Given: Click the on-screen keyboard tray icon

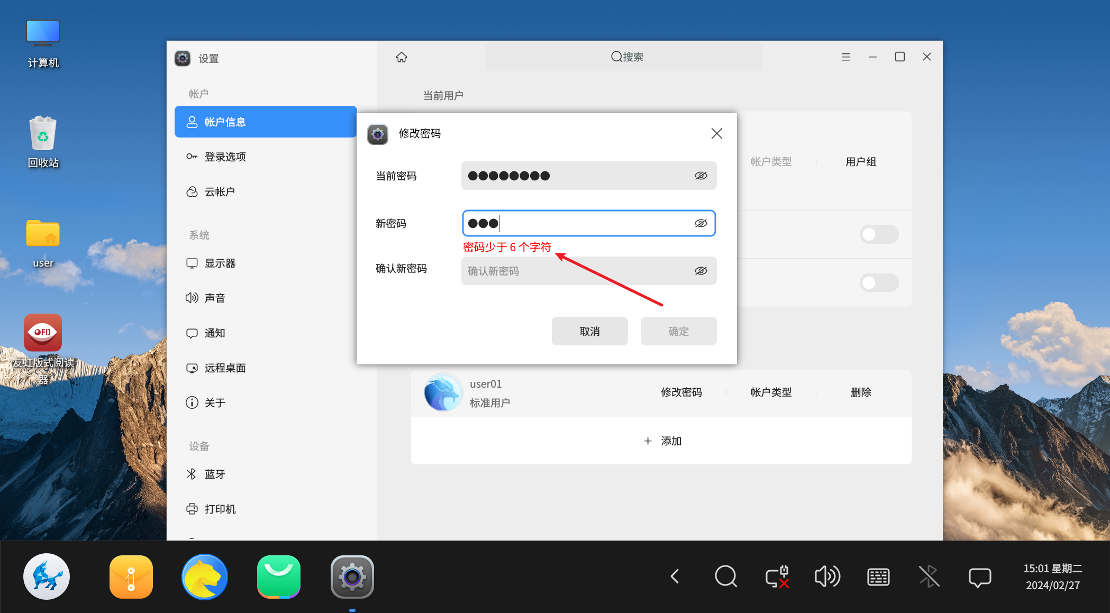Looking at the screenshot, I should [878, 577].
